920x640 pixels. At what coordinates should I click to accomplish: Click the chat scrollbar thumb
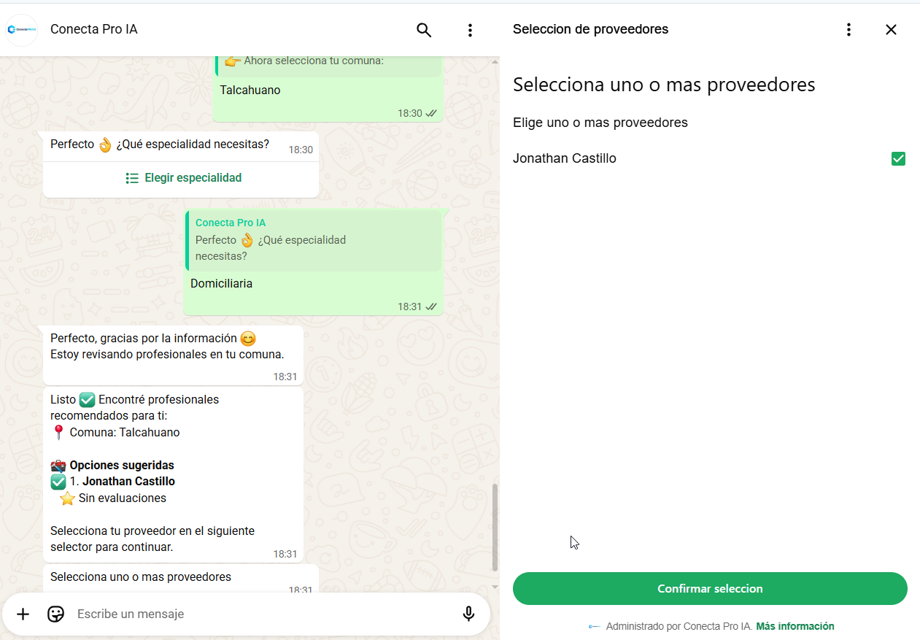tap(495, 527)
